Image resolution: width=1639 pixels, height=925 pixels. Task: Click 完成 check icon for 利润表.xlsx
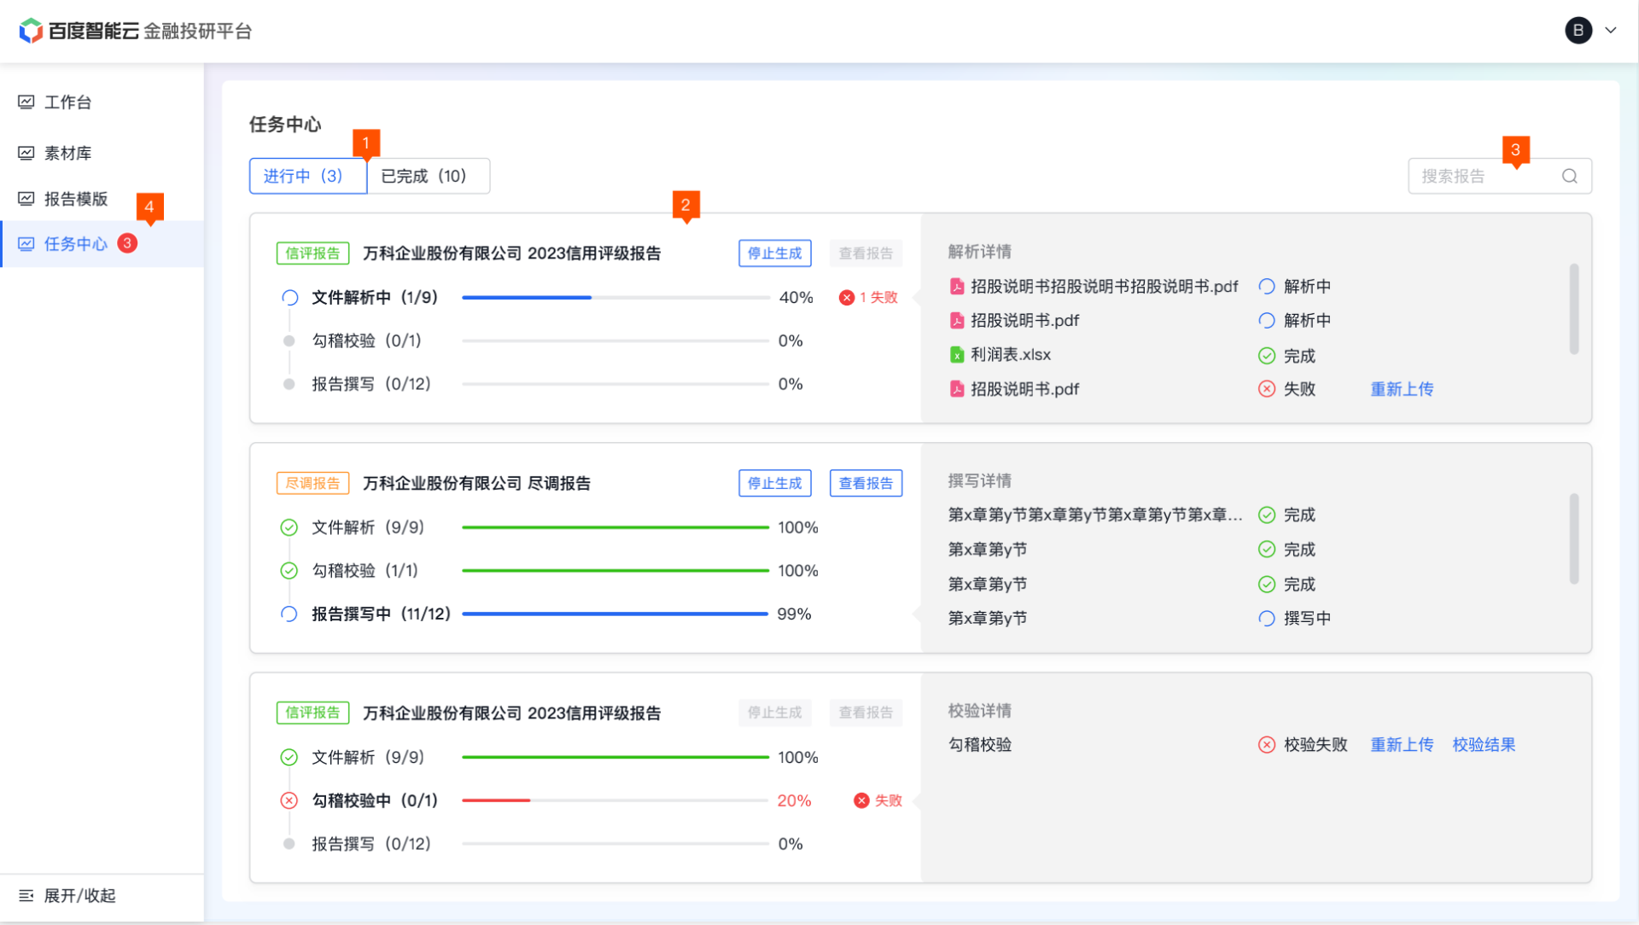click(1267, 356)
